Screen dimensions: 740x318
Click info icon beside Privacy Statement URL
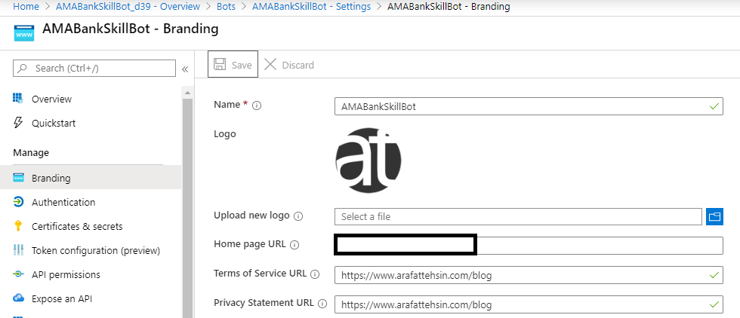(322, 304)
